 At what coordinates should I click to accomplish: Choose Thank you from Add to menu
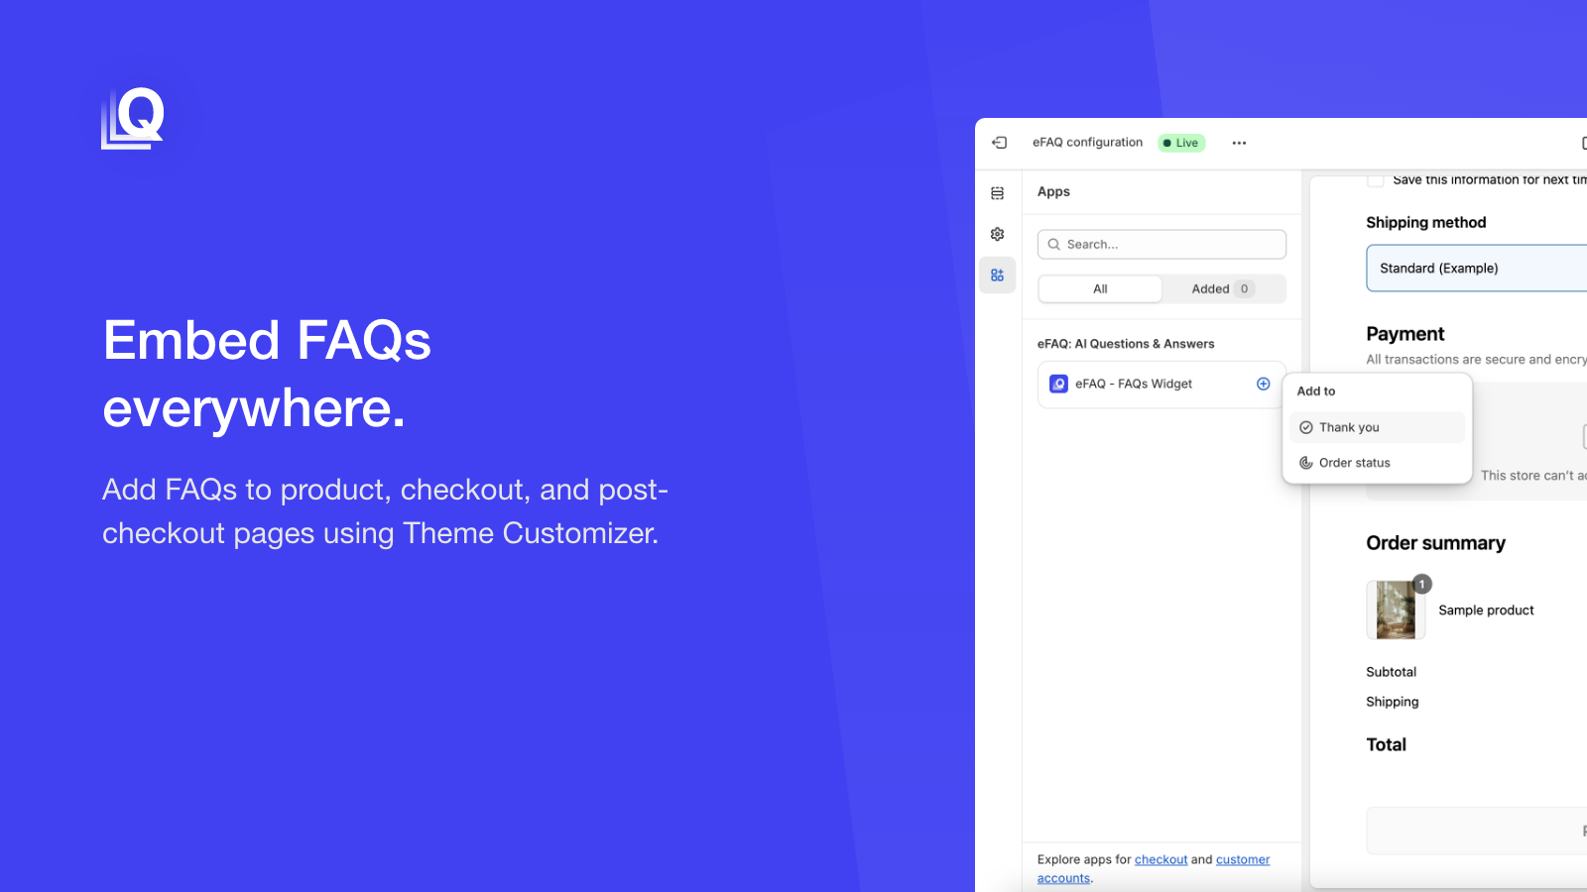tap(1377, 427)
